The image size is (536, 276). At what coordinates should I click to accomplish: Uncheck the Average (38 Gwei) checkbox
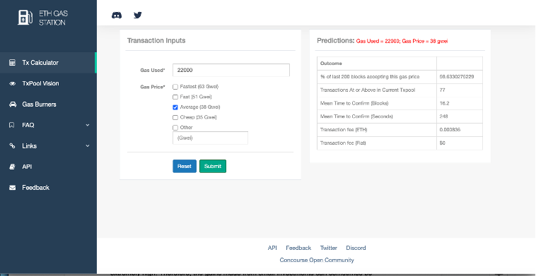[175, 107]
